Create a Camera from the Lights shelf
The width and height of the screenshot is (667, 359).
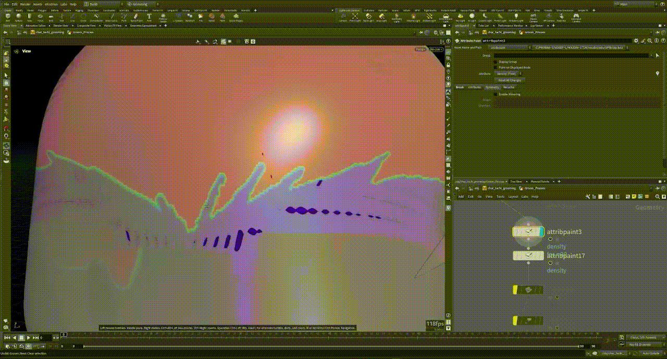coord(342,18)
